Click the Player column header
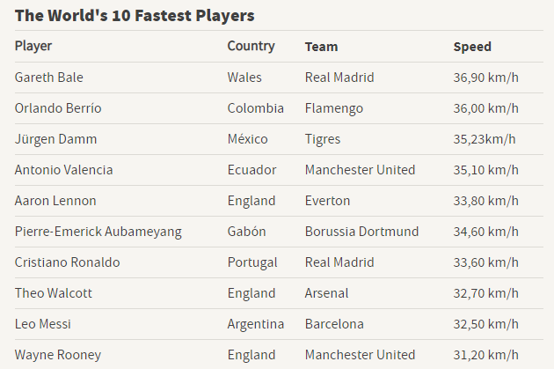This screenshot has width=554, height=369. pyautogui.click(x=33, y=46)
